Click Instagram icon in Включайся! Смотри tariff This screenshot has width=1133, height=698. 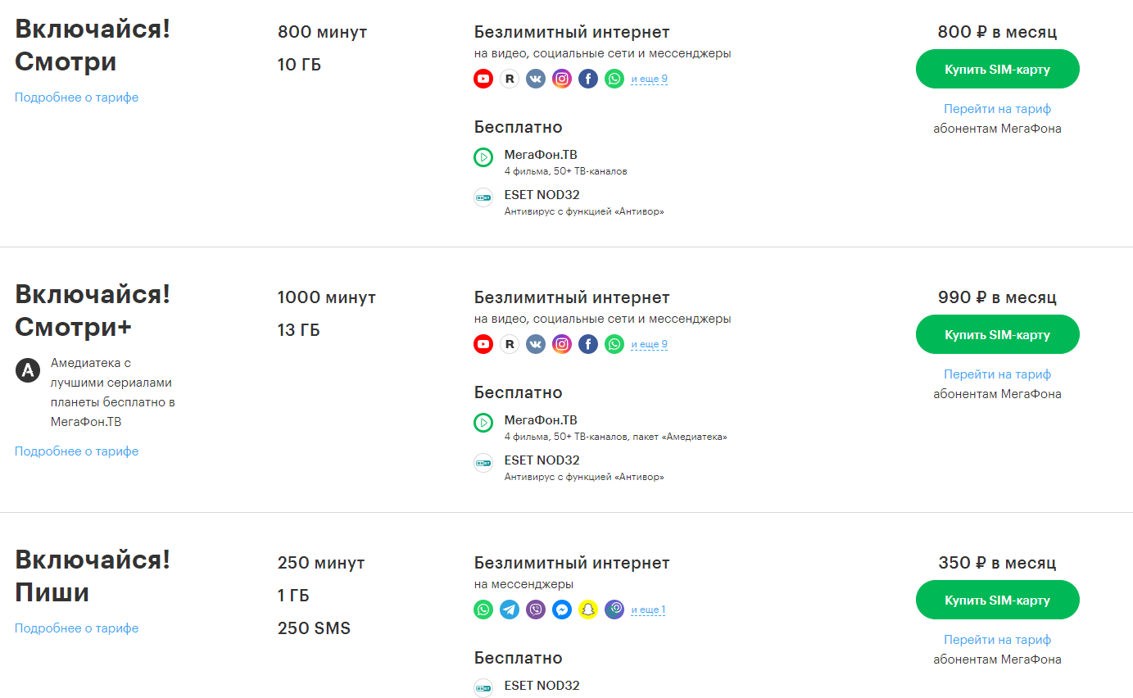tap(562, 79)
